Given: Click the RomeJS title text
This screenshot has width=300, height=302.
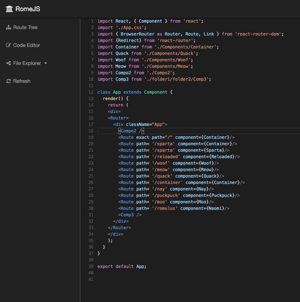Looking at the screenshot, I should [x=28, y=9].
